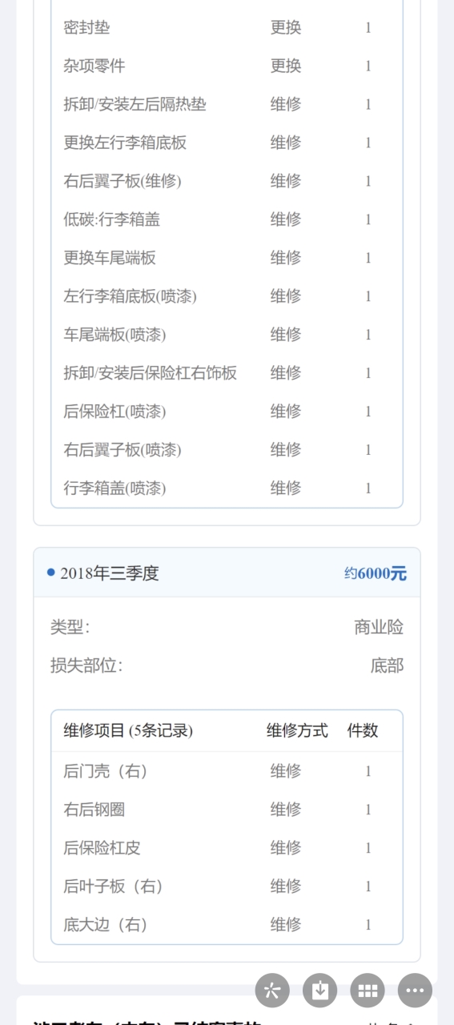Select 拆卸/安装后保险杠右饰板 item
This screenshot has width=454, height=1025.
click(151, 373)
